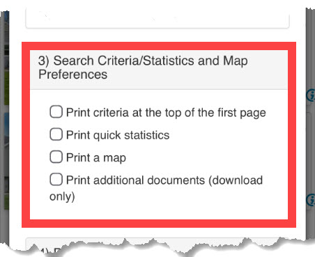This screenshot has height=257, width=315.
Task: Check the Print a map box
Action: pyautogui.click(x=56, y=157)
